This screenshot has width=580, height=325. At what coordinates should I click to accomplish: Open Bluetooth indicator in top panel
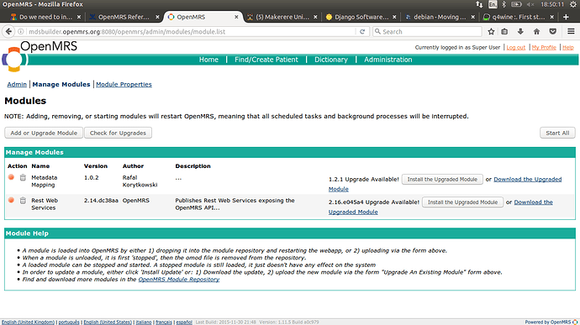[x=504, y=4]
